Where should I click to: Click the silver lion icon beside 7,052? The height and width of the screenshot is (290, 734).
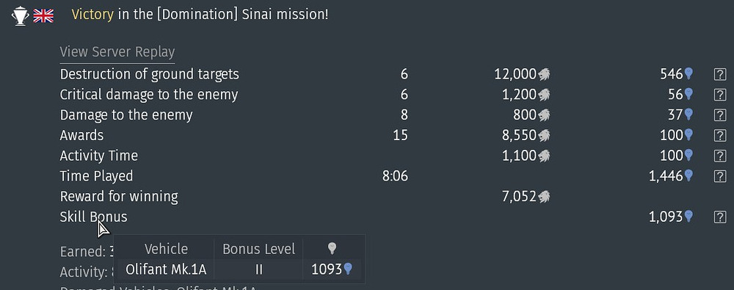[x=543, y=196]
